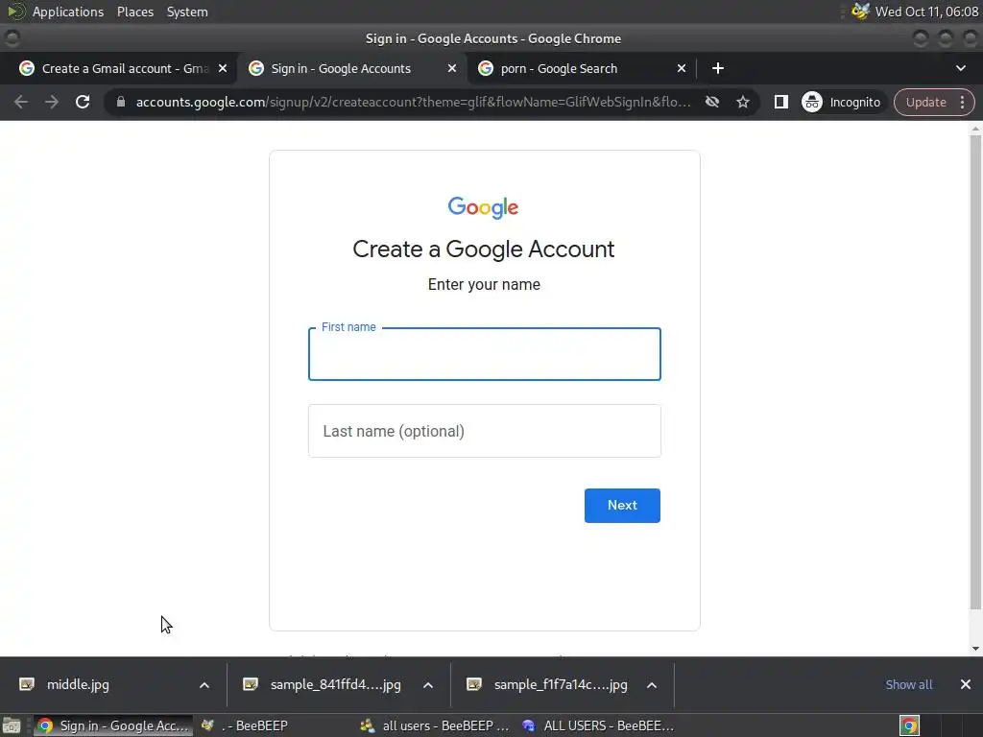Click the clock Wed Oct 11, 06:08
Image resolution: width=983 pixels, height=737 pixels.
point(926,12)
